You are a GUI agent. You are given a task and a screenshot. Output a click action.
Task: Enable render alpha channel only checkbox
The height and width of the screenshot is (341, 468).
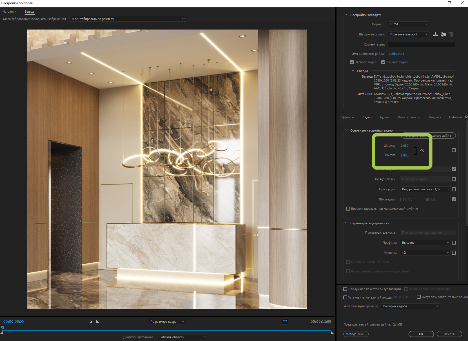tap(419, 297)
